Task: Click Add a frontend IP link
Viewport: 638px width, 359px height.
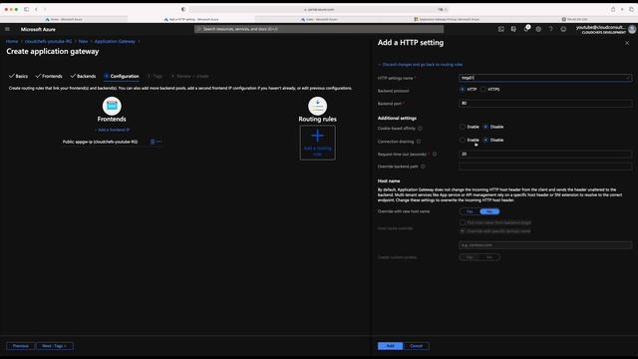Action: pyautogui.click(x=112, y=130)
